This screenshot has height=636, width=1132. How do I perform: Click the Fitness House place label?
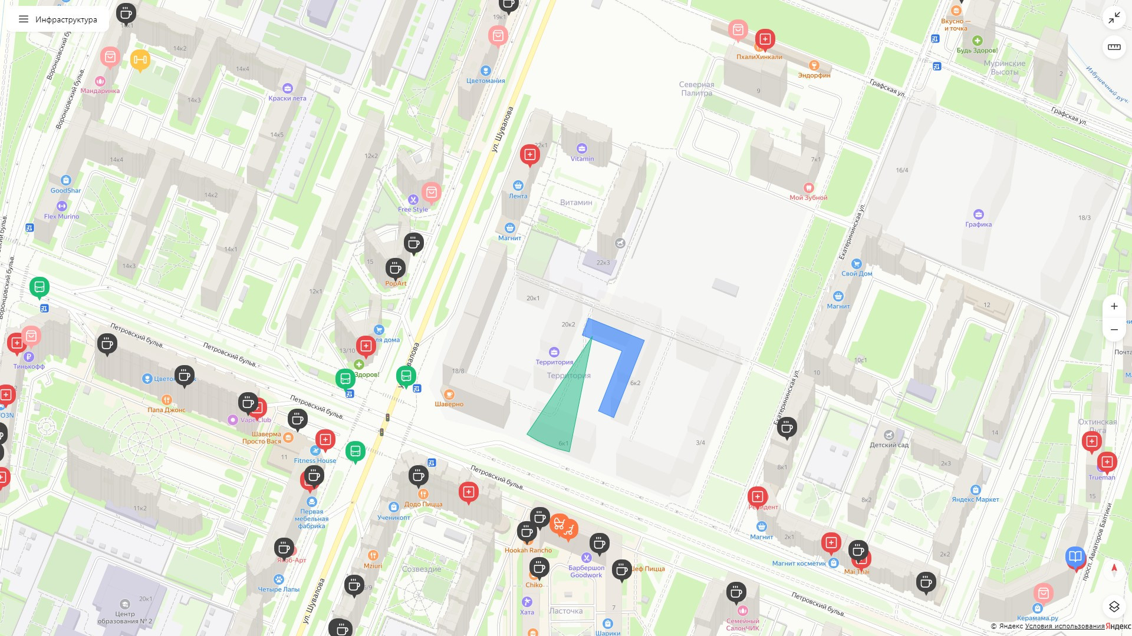[315, 461]
